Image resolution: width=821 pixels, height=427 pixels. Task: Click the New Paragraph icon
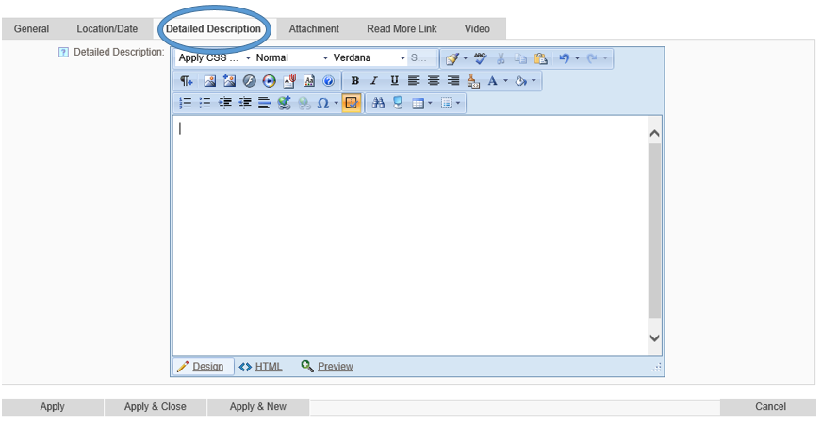[x=187, y=80]
